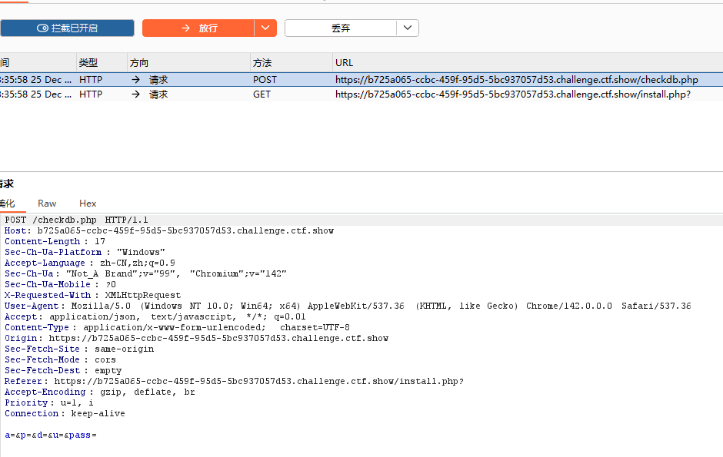This screenshot has width=723, height=457.
Task: Click the User-Agent header line
Action: click(x=346, y=306)
